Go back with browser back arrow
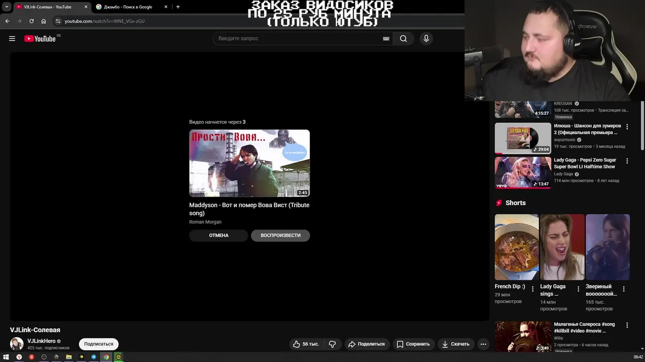Viewport: 645px width, 362px height. [x=7, y=21]
